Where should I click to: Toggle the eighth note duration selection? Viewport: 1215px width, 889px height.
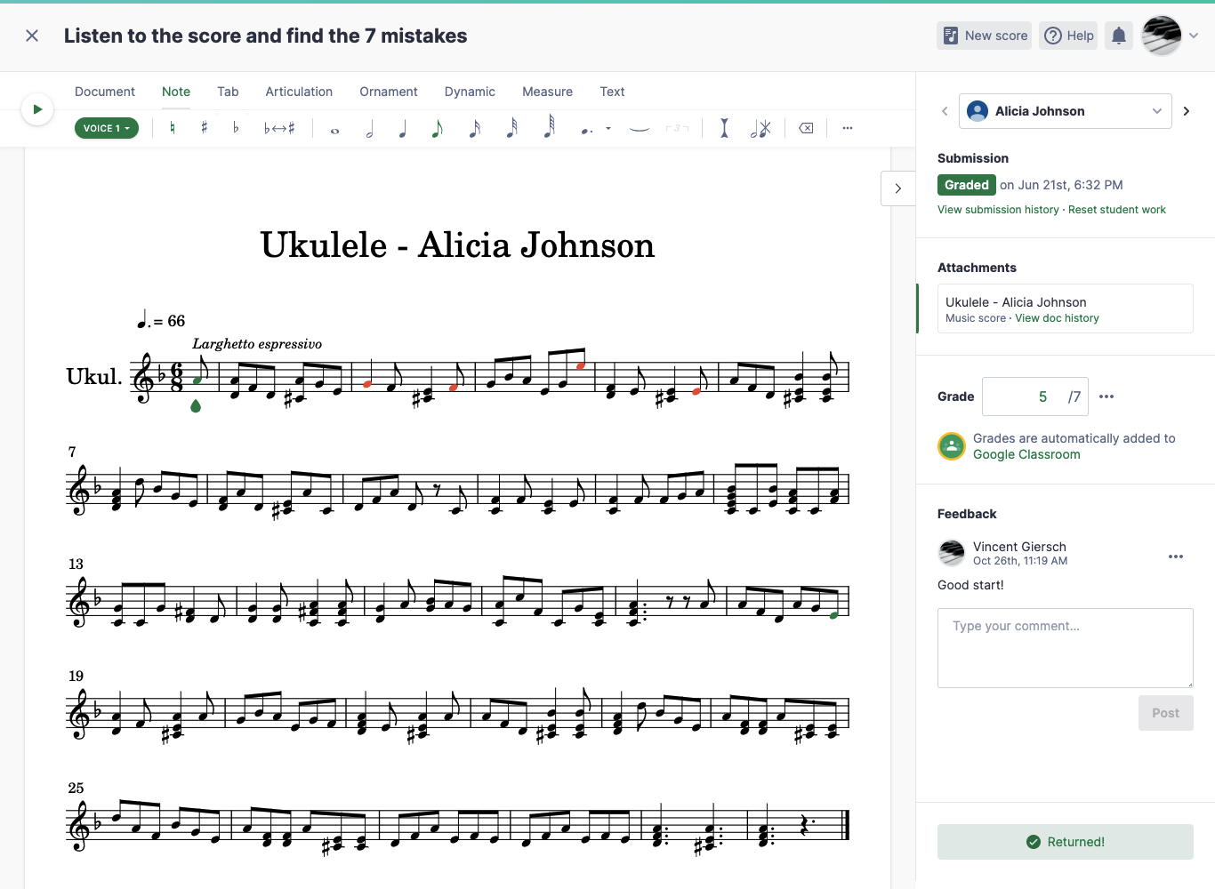point(437,128)
